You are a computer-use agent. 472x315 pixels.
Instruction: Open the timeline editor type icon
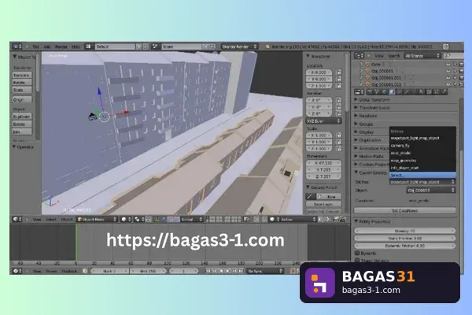pyautogui.click(x=17, y=271)
